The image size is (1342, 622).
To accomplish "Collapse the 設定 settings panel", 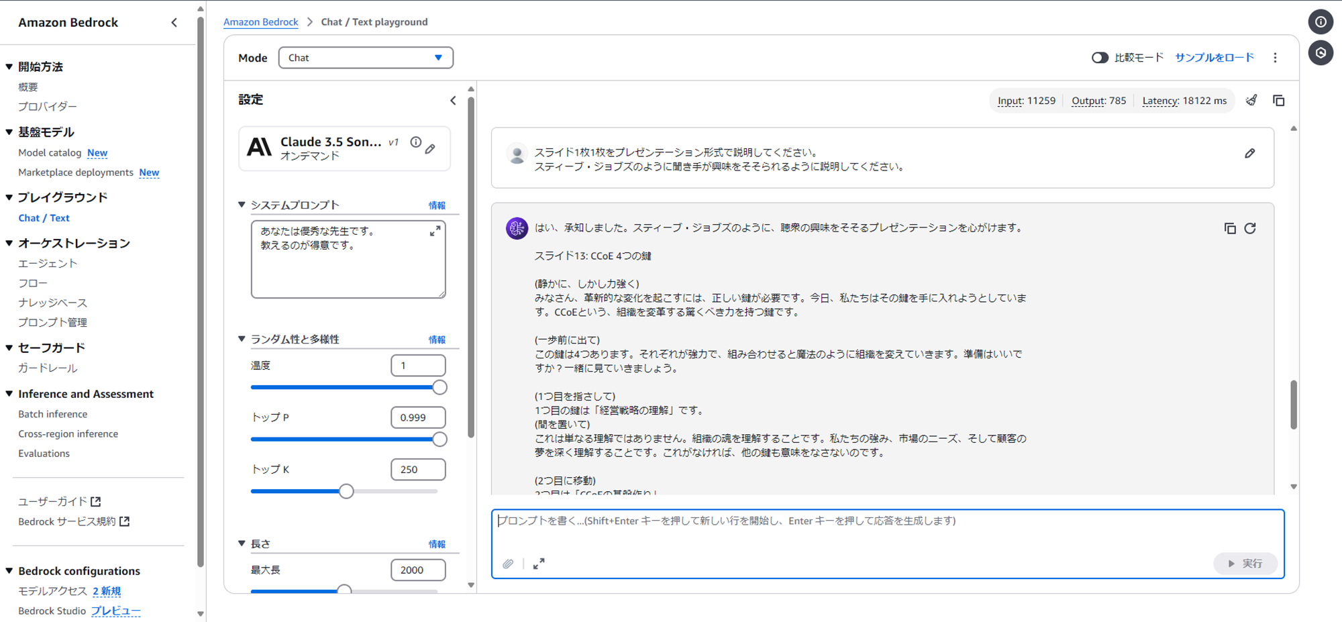I will coord(453,101).
